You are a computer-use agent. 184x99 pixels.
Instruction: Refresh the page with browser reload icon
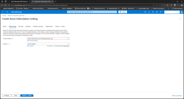5,5
